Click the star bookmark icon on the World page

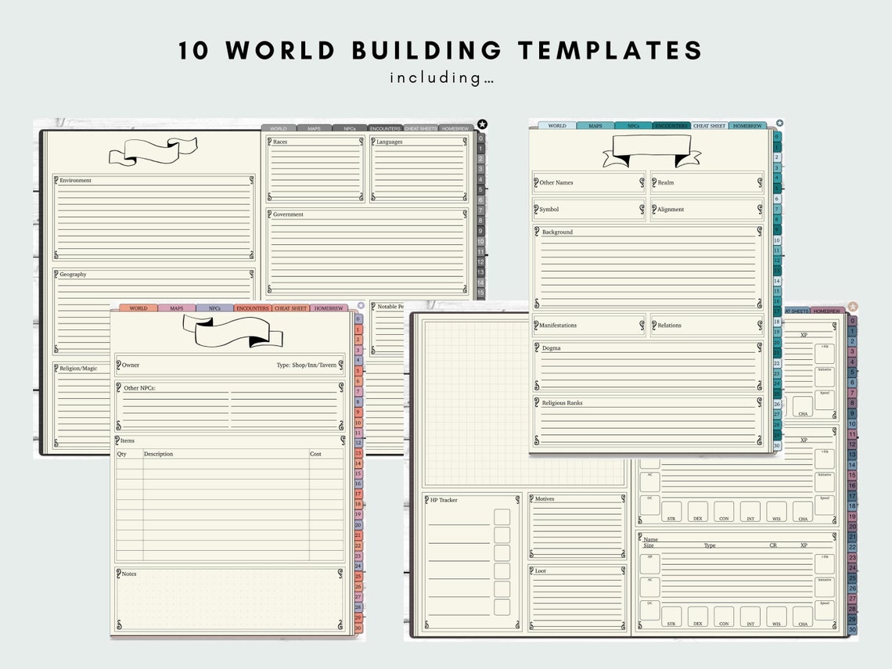tap(484, 123)
